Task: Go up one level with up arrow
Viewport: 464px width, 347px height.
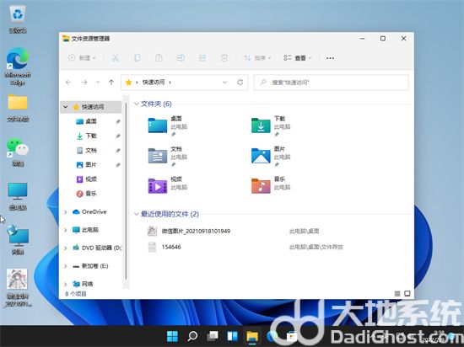Action: [111, 83]
